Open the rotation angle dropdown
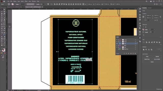This screenshot has width=163, height=91. 150,20
